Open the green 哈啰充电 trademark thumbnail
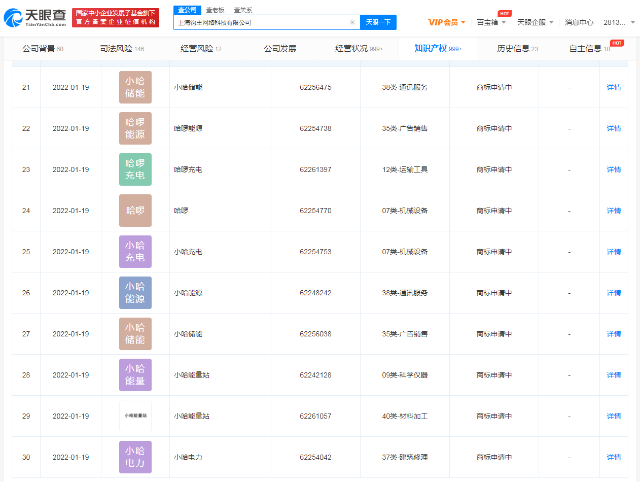The width and height of the screenshot is (640, 482). pos(135,169)
